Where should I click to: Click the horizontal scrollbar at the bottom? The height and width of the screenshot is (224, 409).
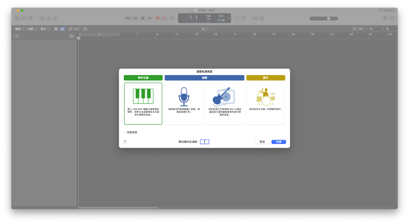(x=118, y=208)
